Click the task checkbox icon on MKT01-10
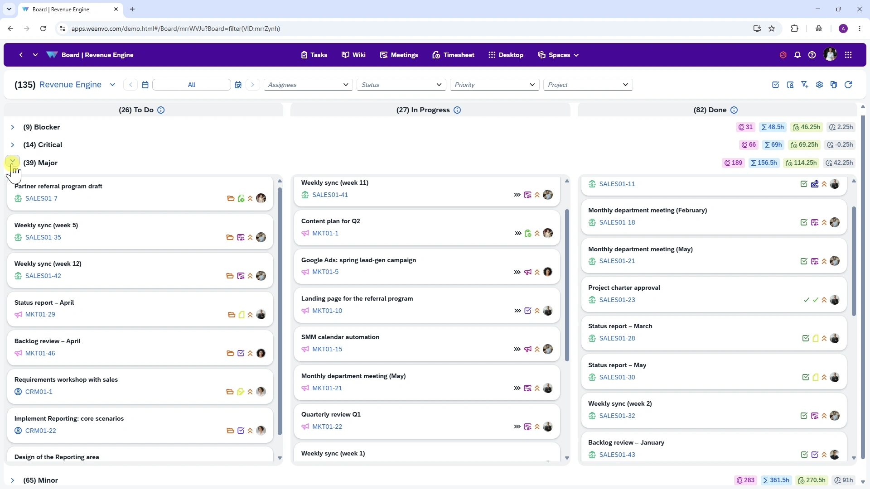This screenshot has height=489, width=870. pyautogui.click(x=528, y=311)
